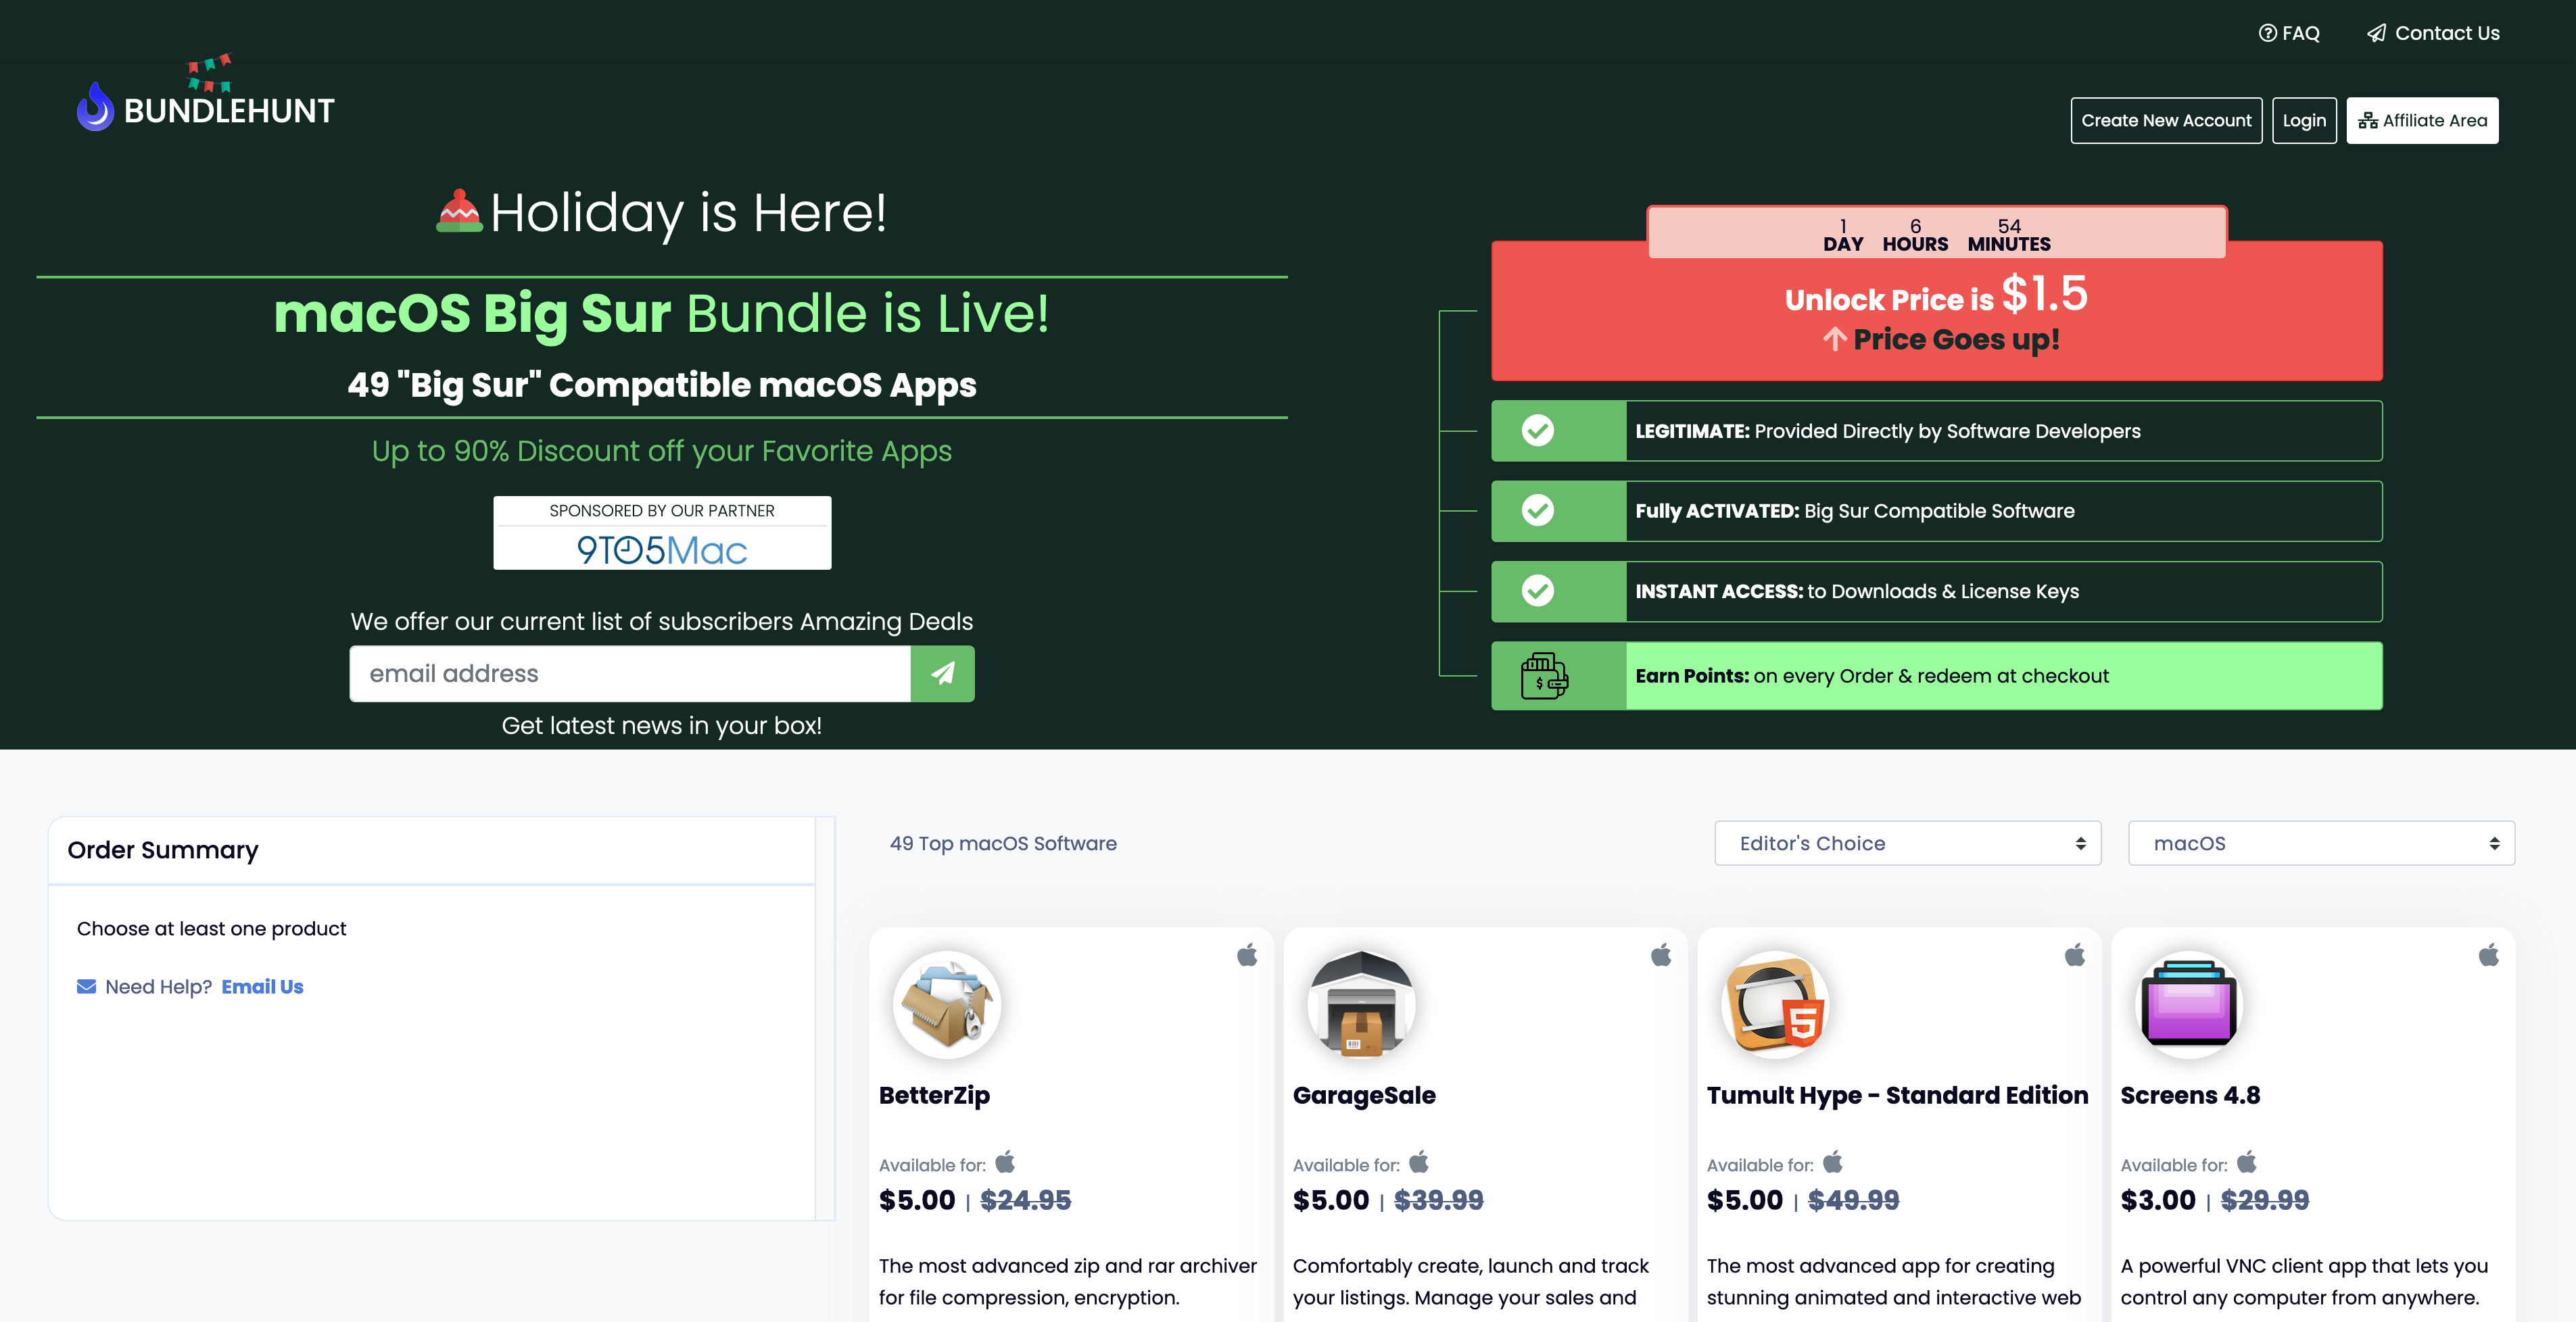Click GarageSale Available for Apple icon
2576x1322 pixels.
[1419, 1162]
